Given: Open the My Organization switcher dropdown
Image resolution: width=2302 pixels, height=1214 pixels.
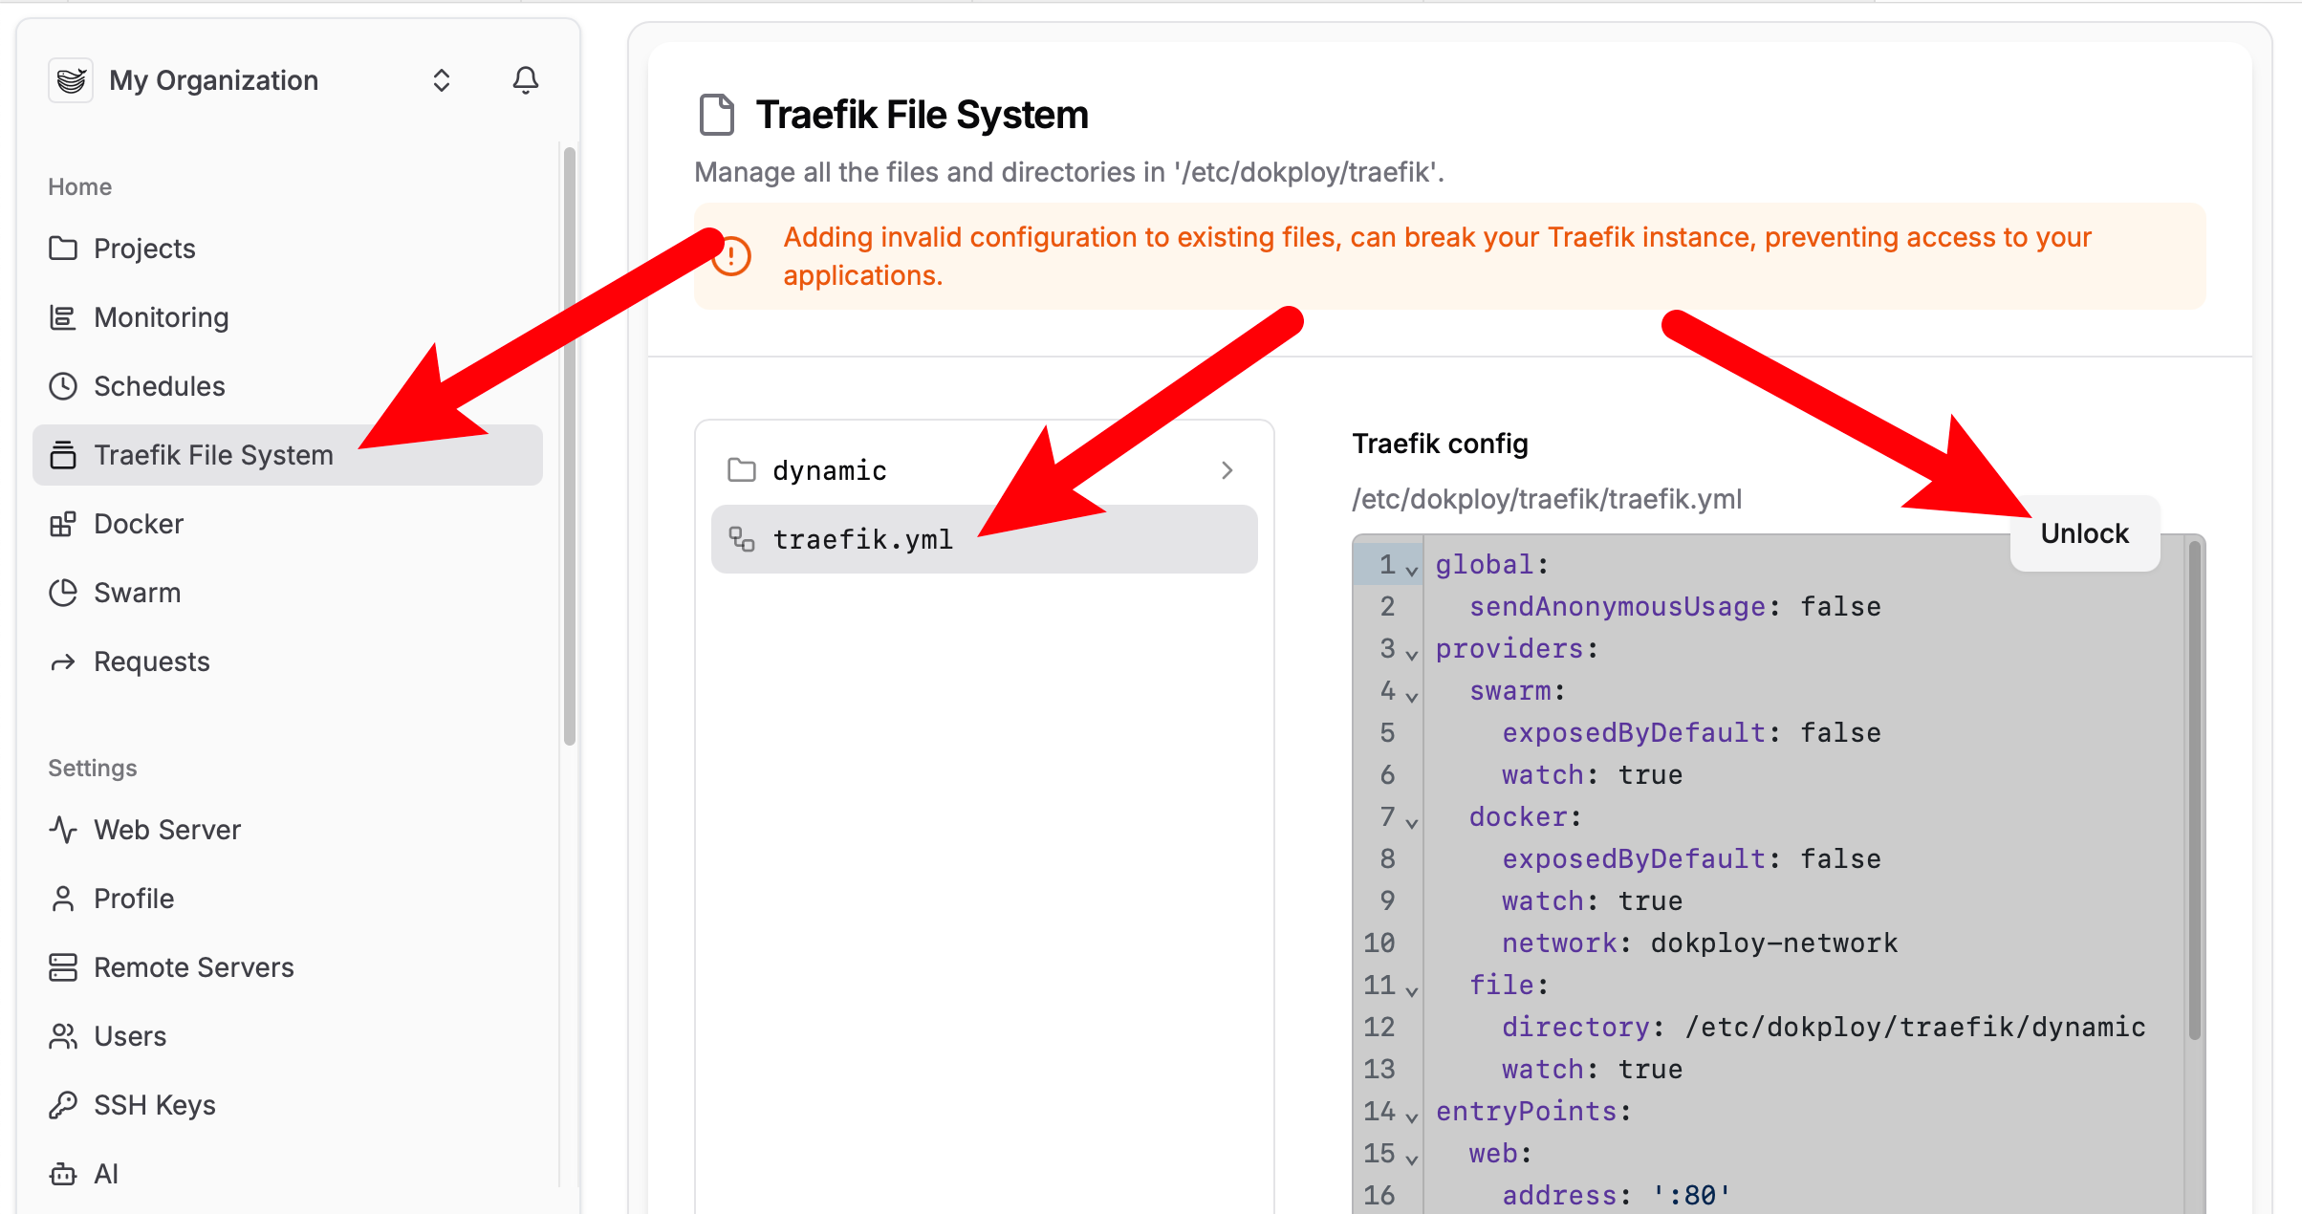Looking at the screenshot, I should point(441,80).
